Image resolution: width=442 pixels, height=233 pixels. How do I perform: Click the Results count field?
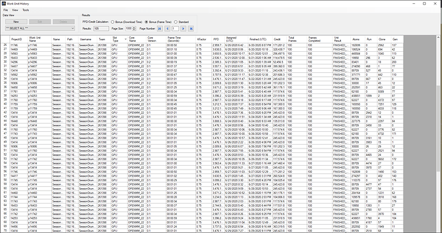pyautogui.click(x=101, y=28)
